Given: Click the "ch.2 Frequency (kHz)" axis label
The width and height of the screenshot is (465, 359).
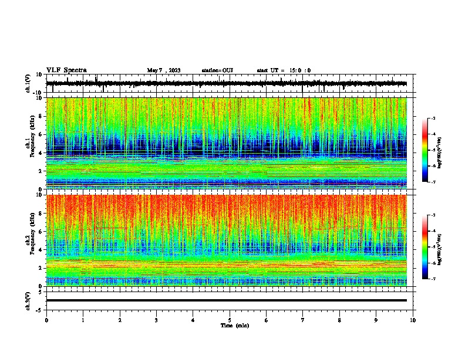Looking at the screenshot, I should tap(30, 233).
